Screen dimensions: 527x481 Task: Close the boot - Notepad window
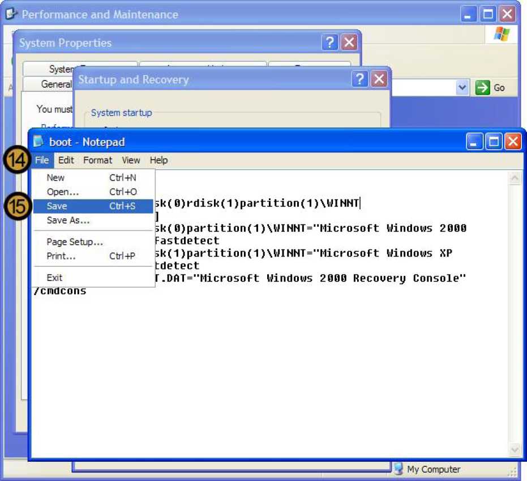point(513,141)
